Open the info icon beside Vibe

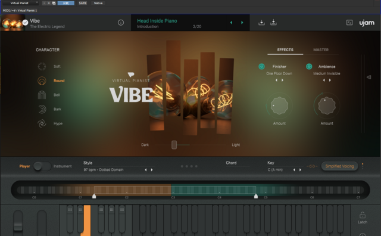click(121, 23)
